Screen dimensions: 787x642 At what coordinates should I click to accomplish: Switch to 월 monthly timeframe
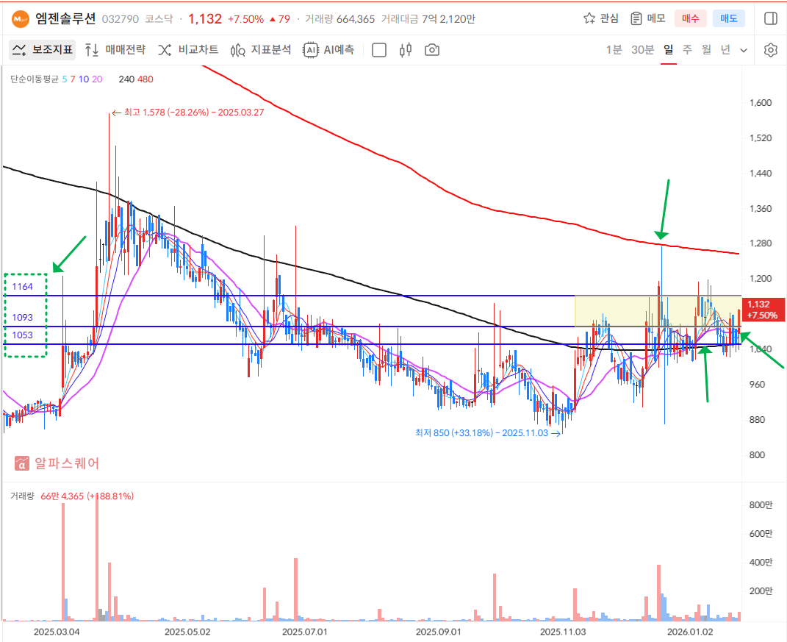click(706, 50)
